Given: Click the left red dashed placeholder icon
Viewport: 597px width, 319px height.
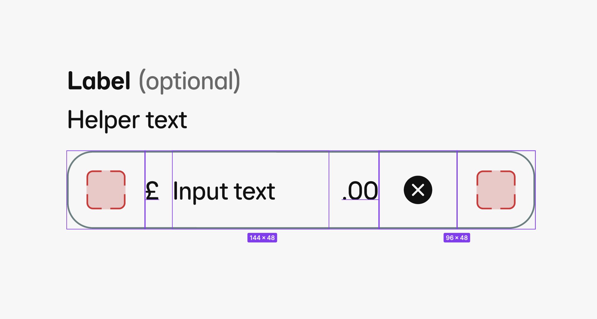Looking at the screenshot, I should [106, 190].
